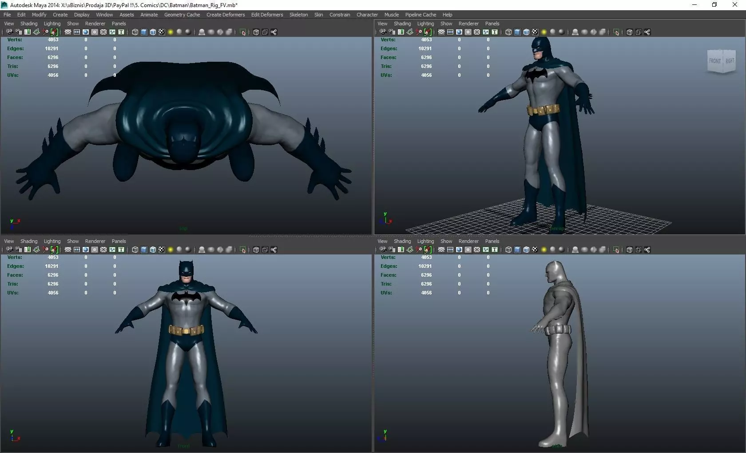The image size is (746, 453).
Task: Enable 2D Pan/Zoom icon in top view panel
Action: (45, 32)
